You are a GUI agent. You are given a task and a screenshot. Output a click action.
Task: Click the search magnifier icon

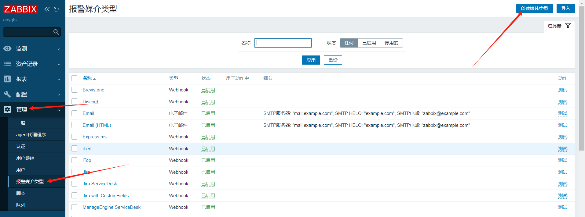(x=56, y=32)
